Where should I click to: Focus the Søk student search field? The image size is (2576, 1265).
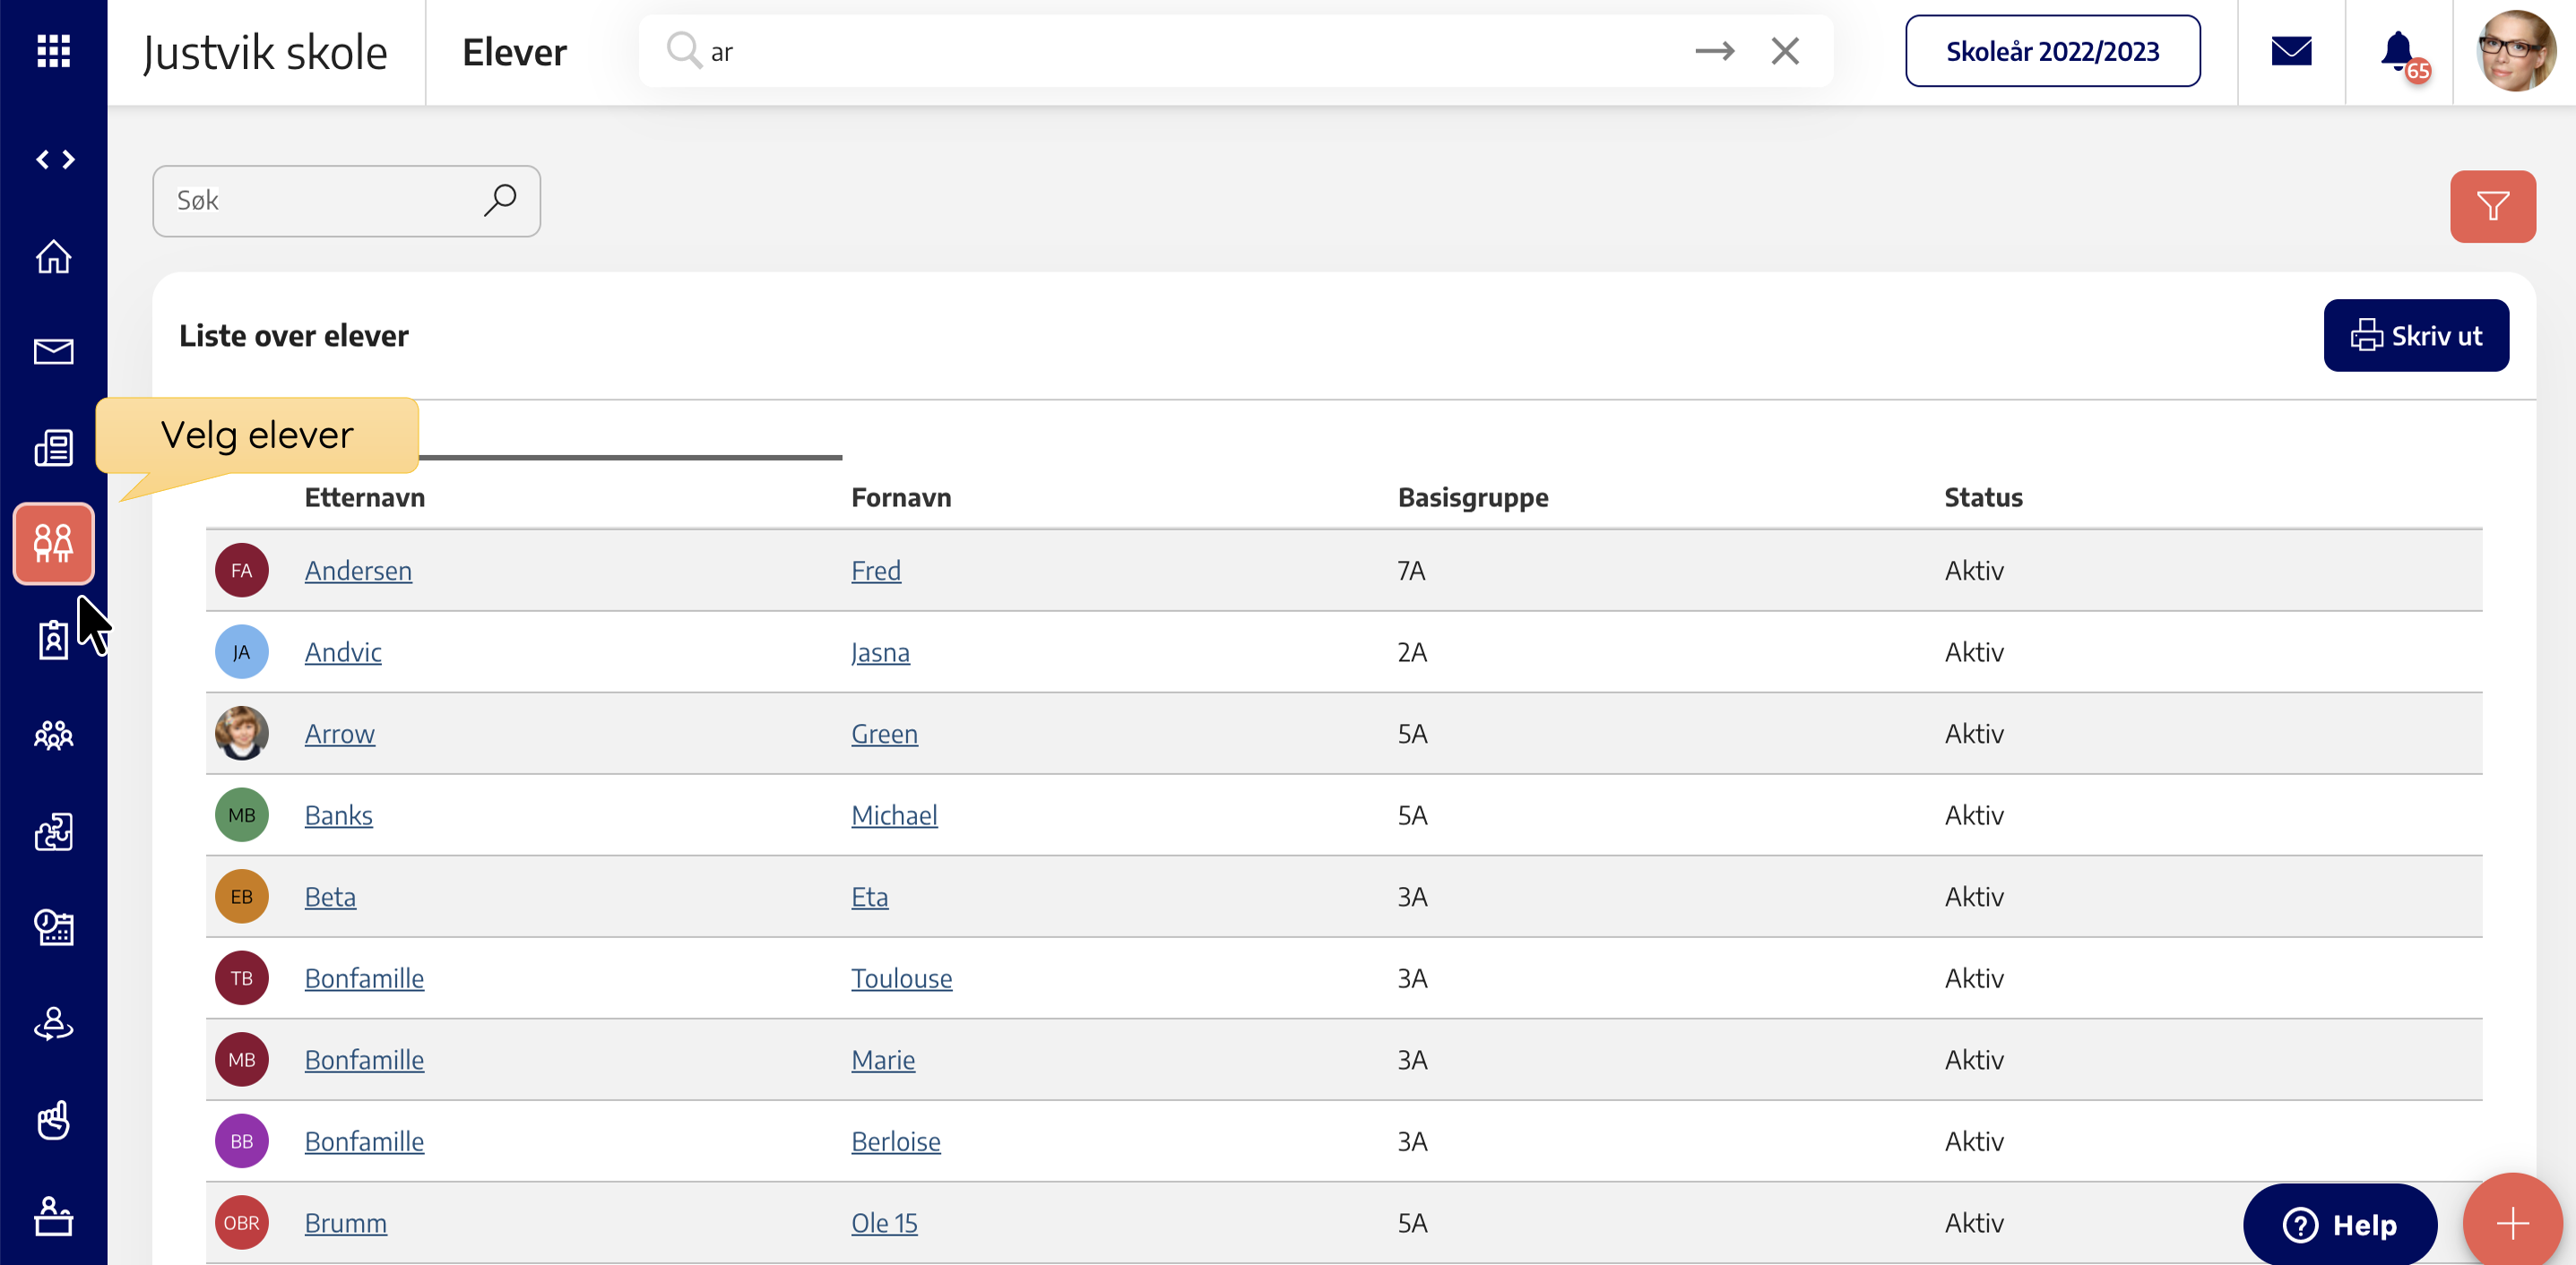point(346,201)
